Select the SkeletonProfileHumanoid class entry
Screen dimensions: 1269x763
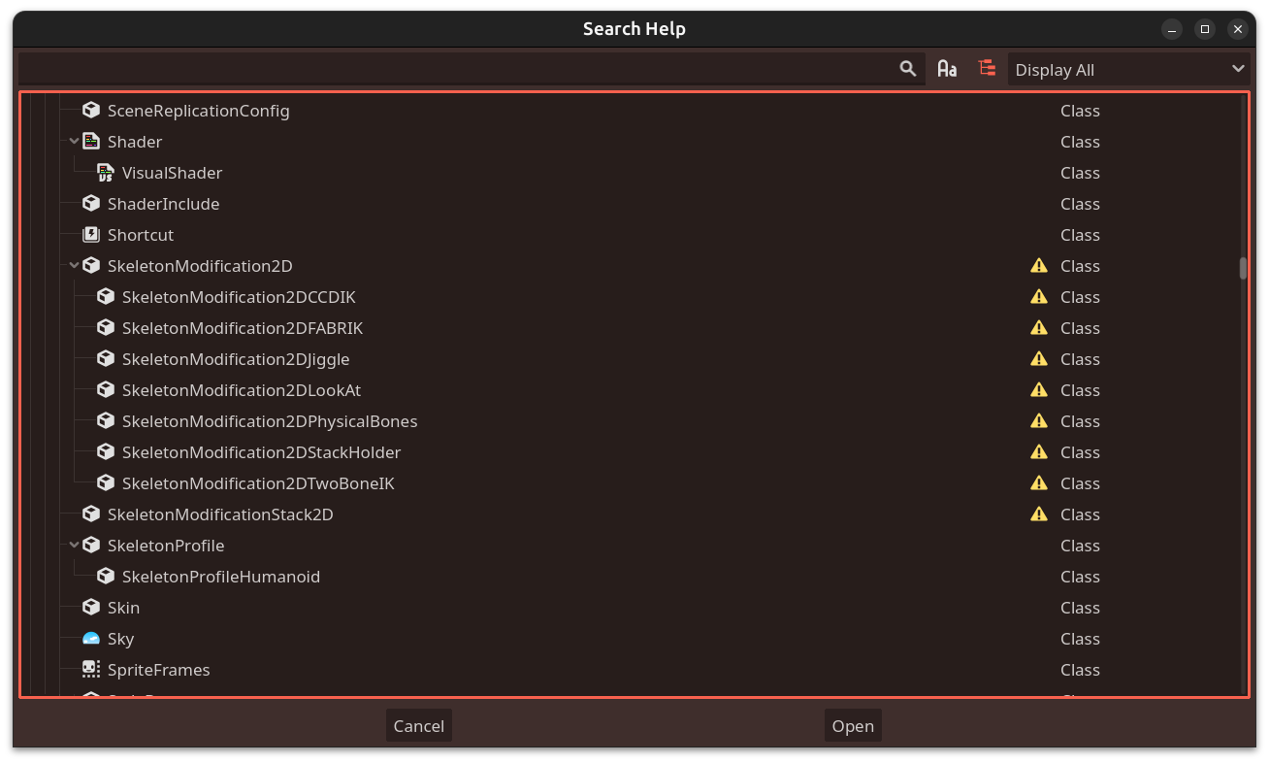220,576
